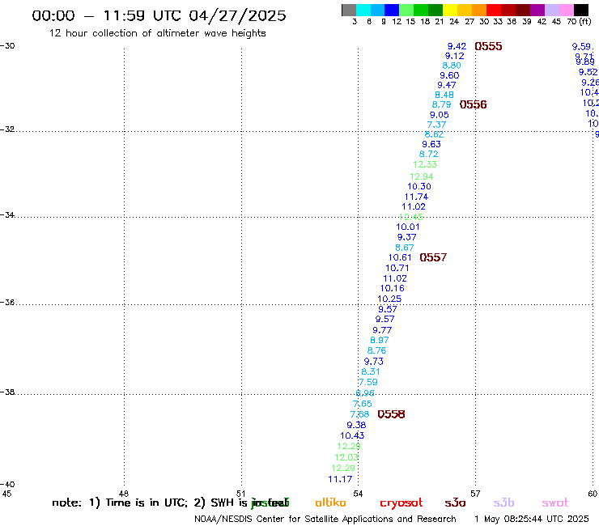Click the 9.73 wave height value
Screen dimensions: 599x526
click(374, 361)
